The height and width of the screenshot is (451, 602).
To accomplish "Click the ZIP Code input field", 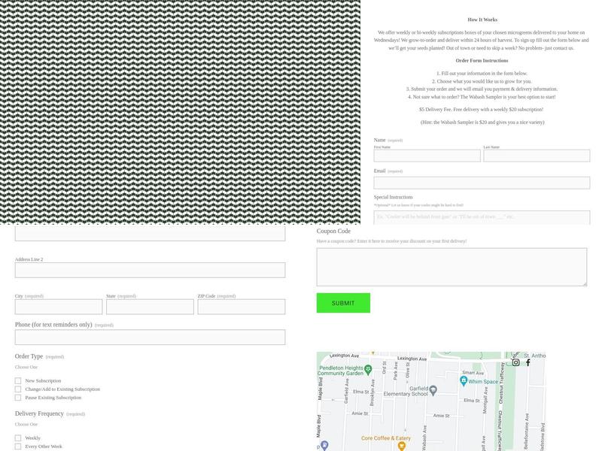I will point(241,307).
